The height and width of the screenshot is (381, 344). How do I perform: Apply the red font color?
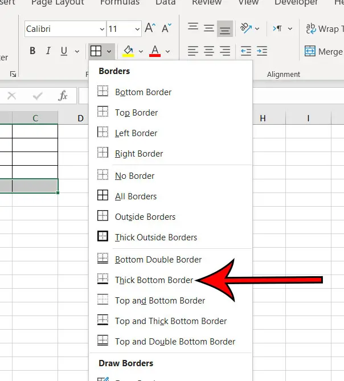(154, 51)
